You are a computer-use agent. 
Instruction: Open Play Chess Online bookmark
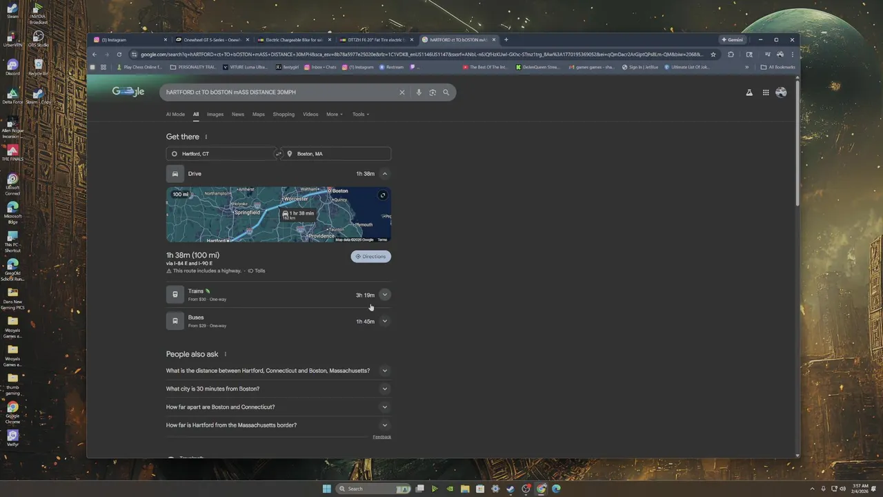[139, 68]
